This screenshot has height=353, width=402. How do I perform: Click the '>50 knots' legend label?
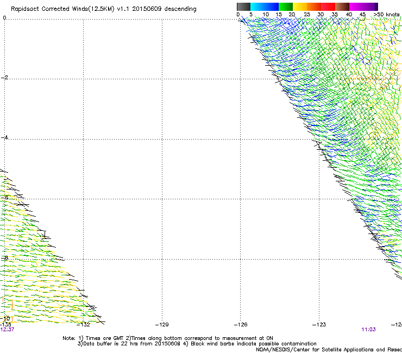click(386, 15)
